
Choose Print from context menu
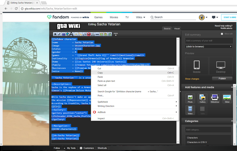pyautogui.click(x=135, y=95)
